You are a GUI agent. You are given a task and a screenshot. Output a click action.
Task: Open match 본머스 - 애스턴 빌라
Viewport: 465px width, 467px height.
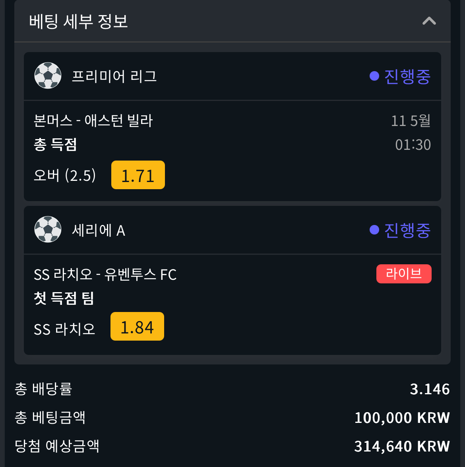(x=93, y=120)
